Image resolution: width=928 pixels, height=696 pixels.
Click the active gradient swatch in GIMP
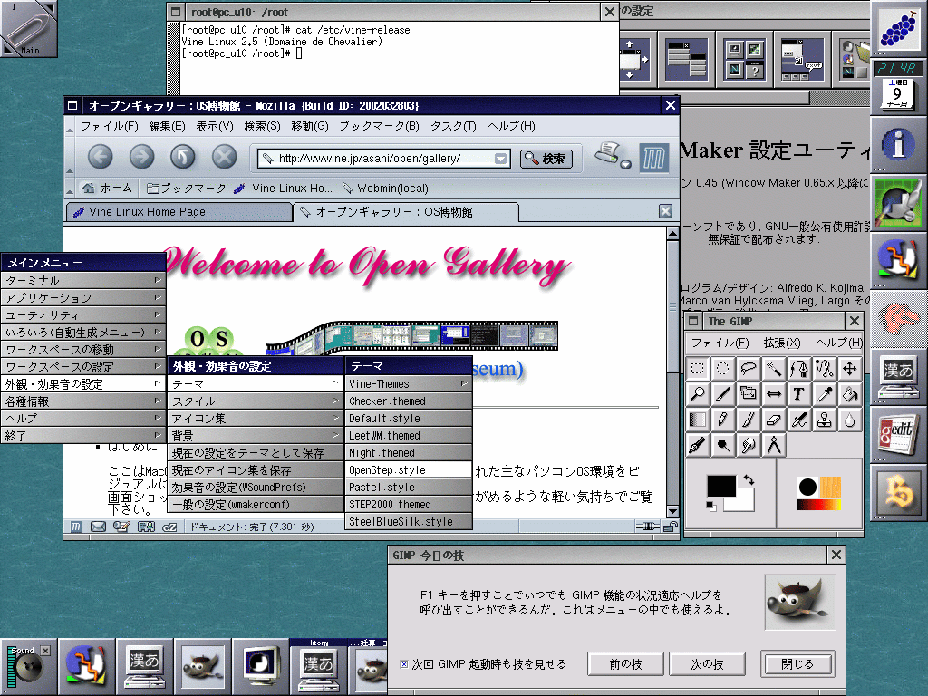(819, 505)
